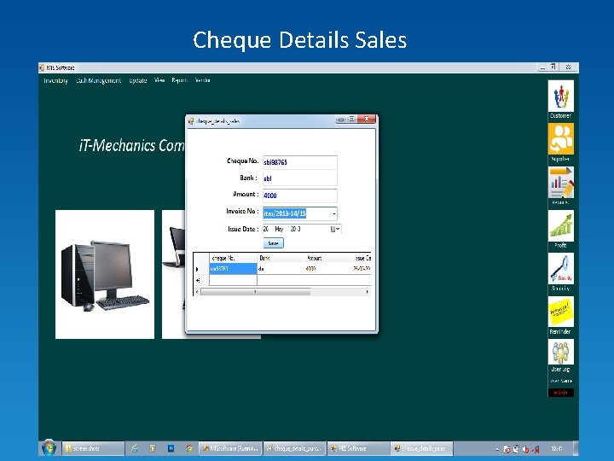Screen dimensions: 614x461
Task: Open the Report menu
Action: (x=179, y=80)
